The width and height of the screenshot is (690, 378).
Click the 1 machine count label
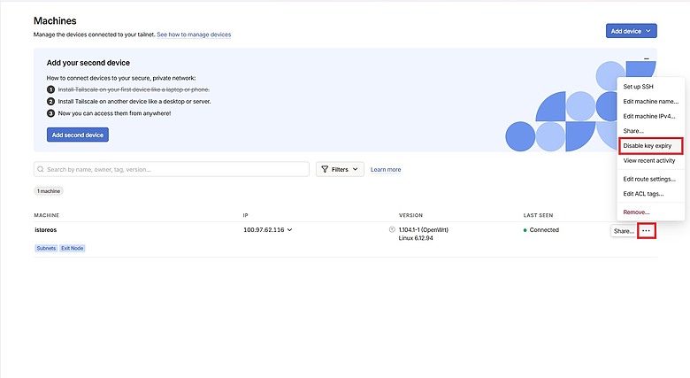pyautogui.click(x=49, y=191)
